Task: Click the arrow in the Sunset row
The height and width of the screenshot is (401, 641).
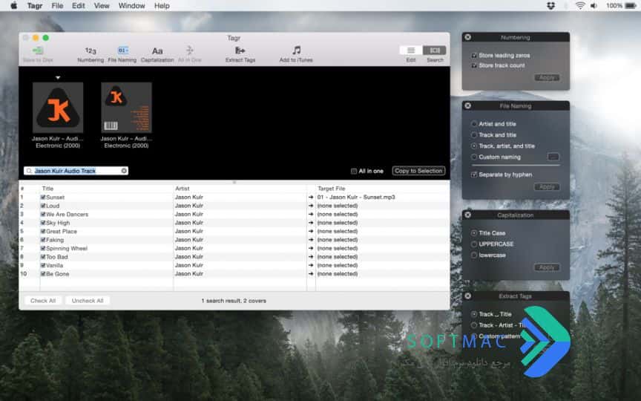Action: point(311,198)
